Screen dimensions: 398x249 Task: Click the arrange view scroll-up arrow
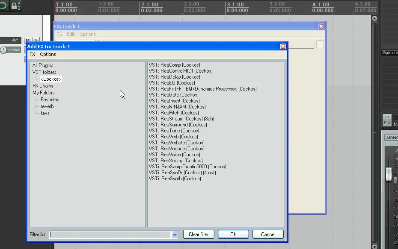[x=374, y=19]
